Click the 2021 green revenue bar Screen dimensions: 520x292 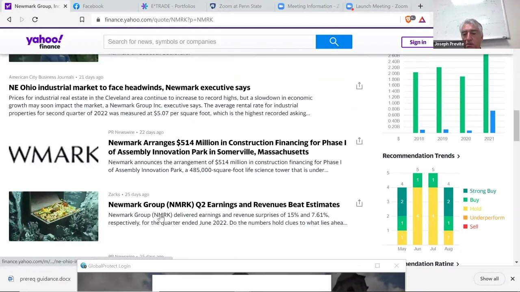tap(486, 94)
